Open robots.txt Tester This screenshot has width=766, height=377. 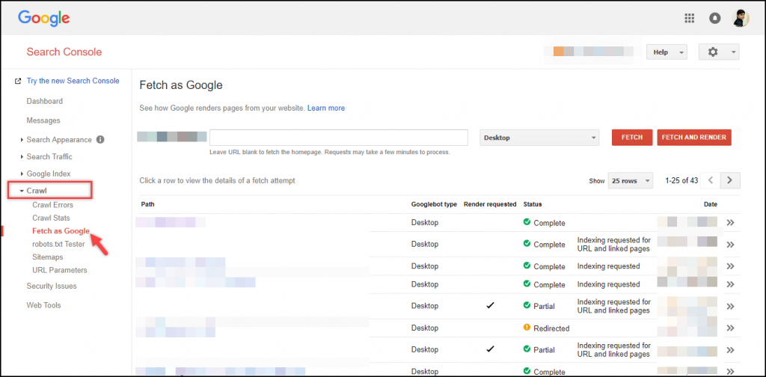point(58,244)
